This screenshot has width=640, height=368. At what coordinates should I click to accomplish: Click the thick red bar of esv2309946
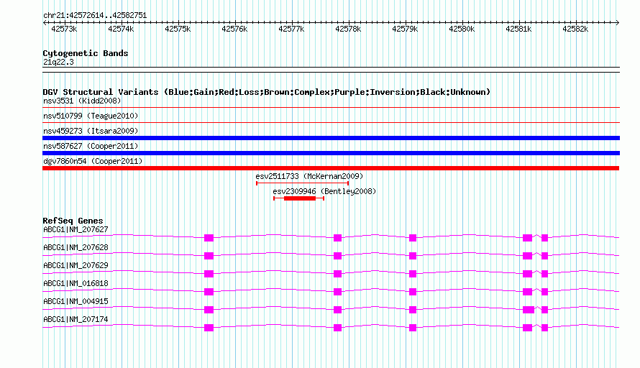(x=300, y=198)
